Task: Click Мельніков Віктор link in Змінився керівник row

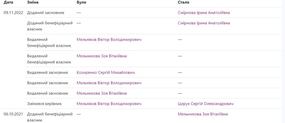Action: (109, 104)
